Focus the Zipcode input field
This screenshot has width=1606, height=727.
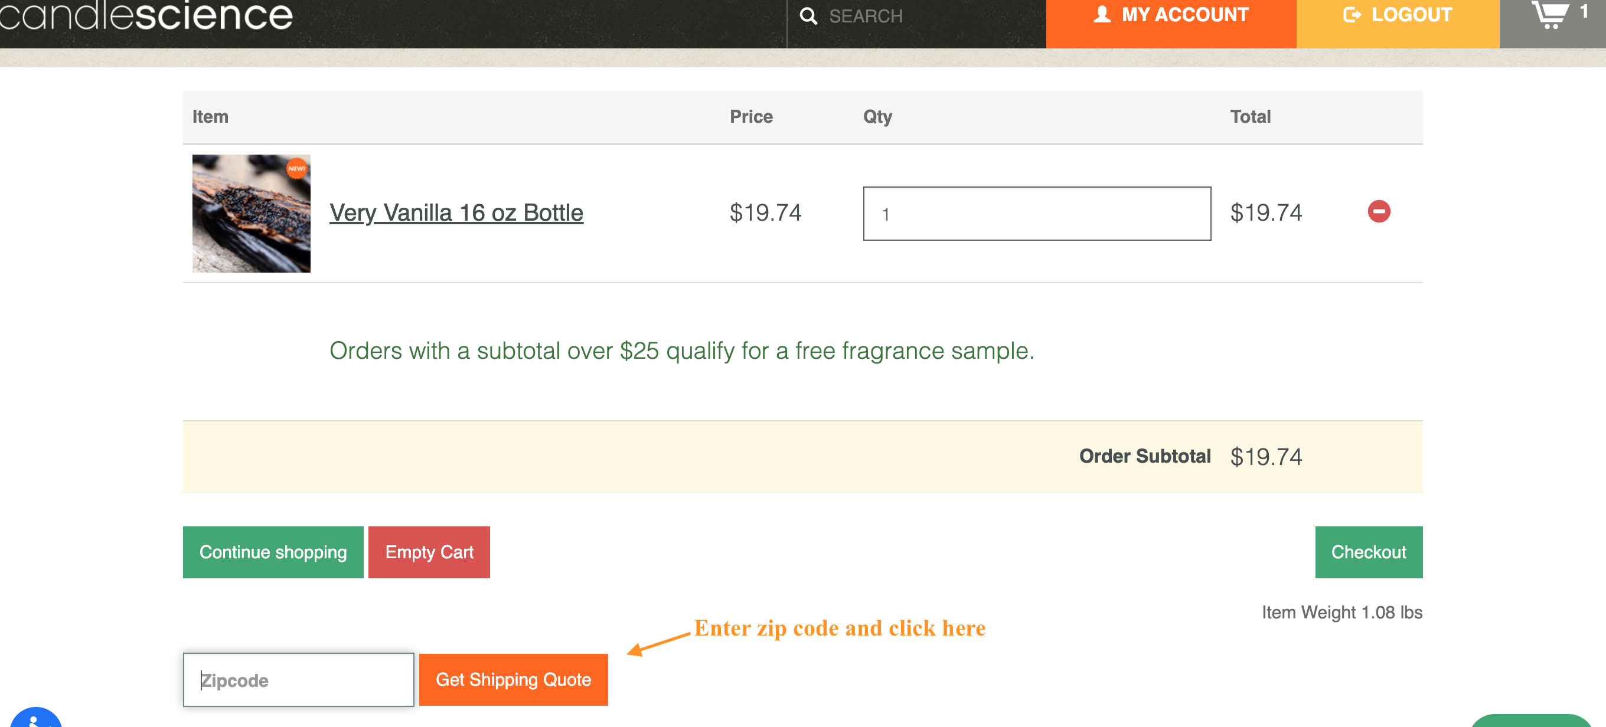tap(298, 680)
